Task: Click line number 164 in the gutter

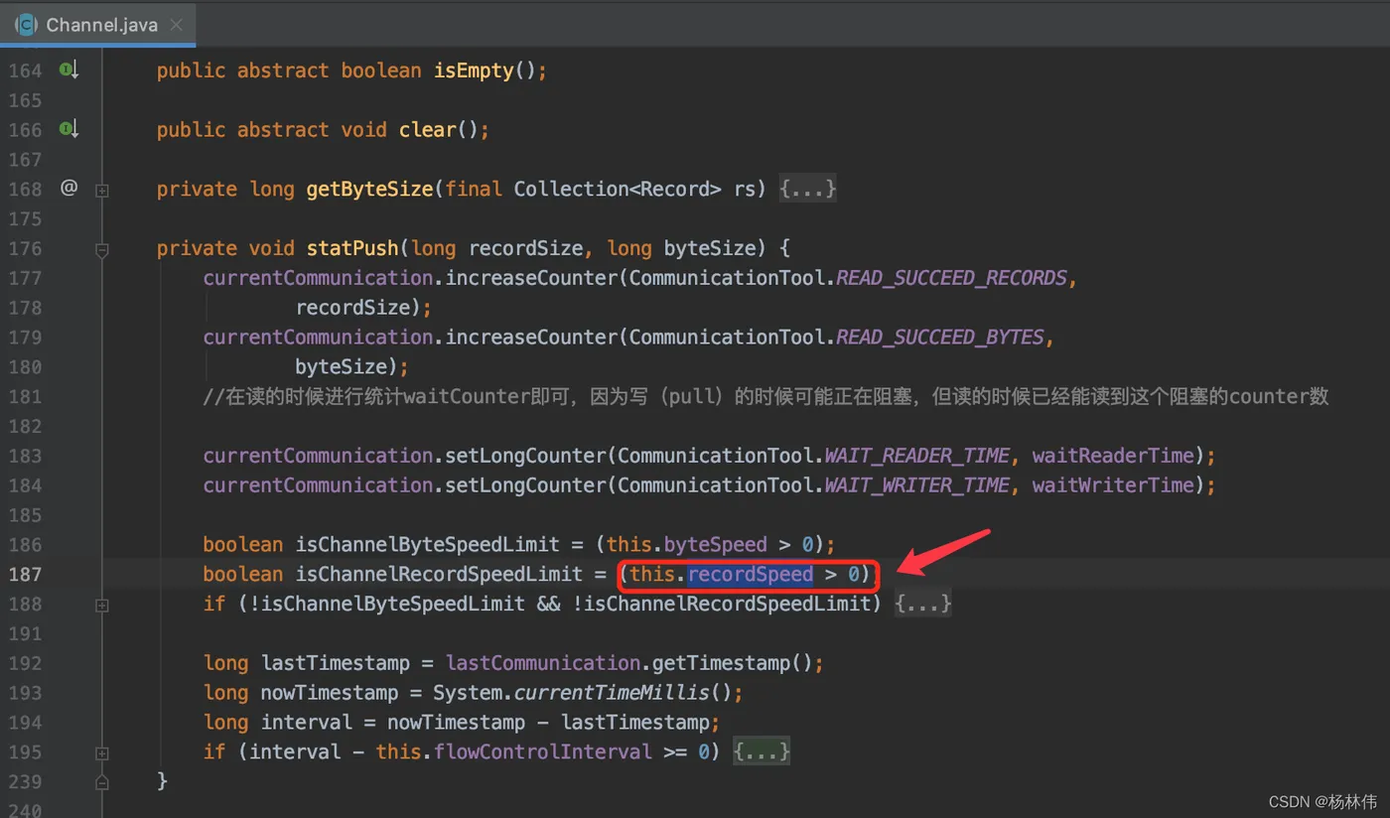Action: [26, 70]
